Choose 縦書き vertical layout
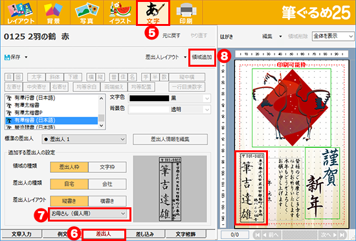The width and height of the screenshot is (356, 241). [69, 201]
